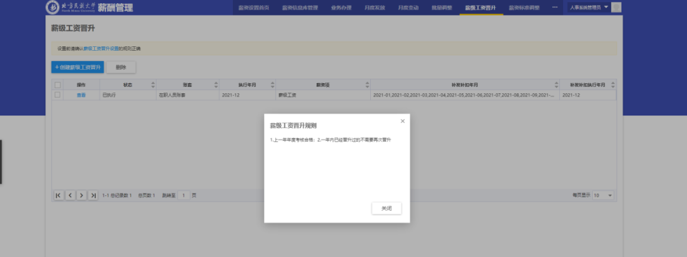Open the 每页显示 page size dropdown
Viewport: 687px width, 257px height.
[603, 195]
